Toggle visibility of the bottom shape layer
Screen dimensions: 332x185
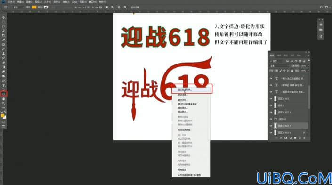(x=271, y=132)
